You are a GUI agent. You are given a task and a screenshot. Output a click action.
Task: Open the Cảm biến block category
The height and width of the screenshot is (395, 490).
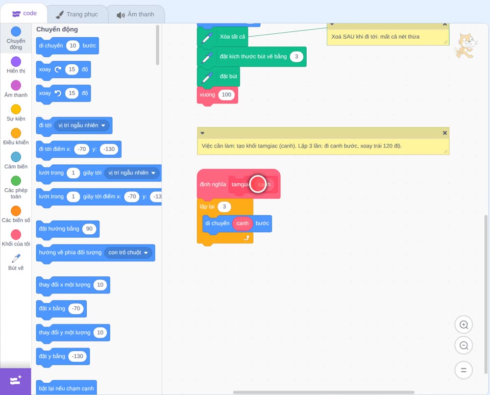(x=16, y=161)
